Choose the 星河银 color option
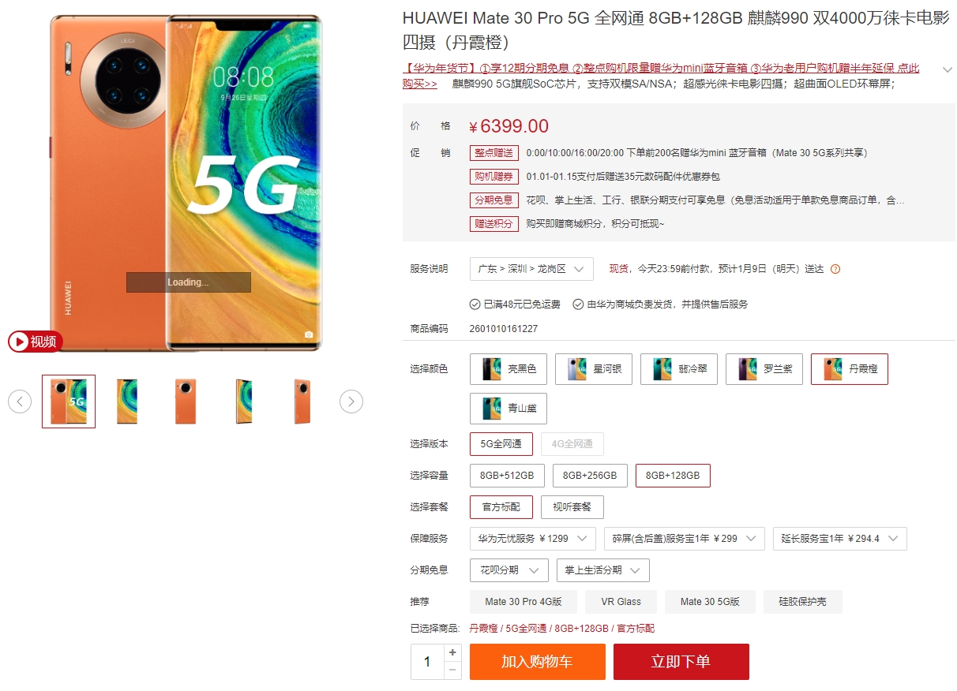Image resolution: width=957 pixels, height=691 pixels. pyautogui.click(x=594, y=369)
